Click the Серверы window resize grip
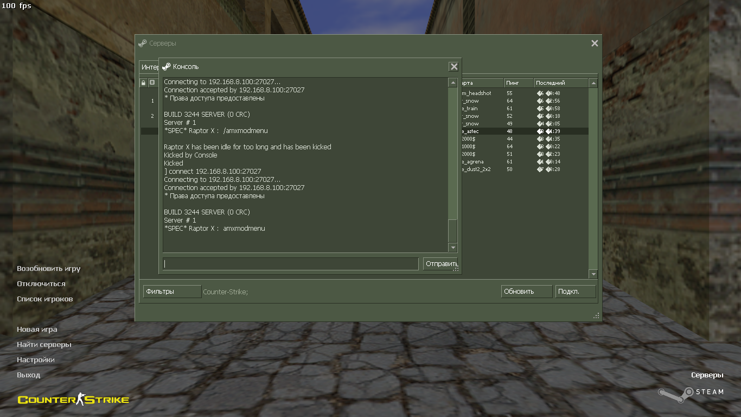Viewport: 741px width, 417px height. 596,315
